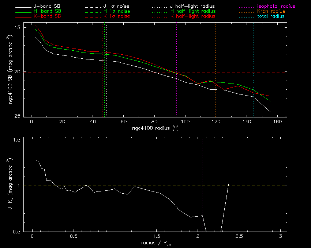311x248 pixels.
Task: Click the magenta dotted vertical line in lower plot
Action: [202, 175]
